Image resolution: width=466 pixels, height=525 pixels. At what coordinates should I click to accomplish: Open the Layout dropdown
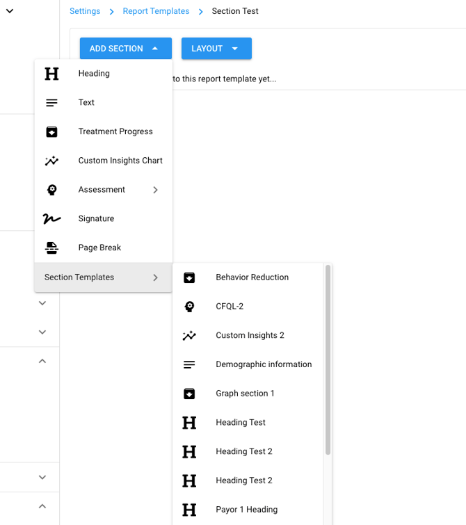(216, 49)
